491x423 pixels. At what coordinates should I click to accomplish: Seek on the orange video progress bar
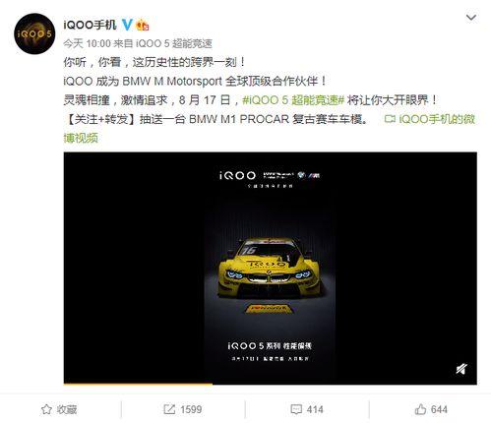tap(270, 384)
